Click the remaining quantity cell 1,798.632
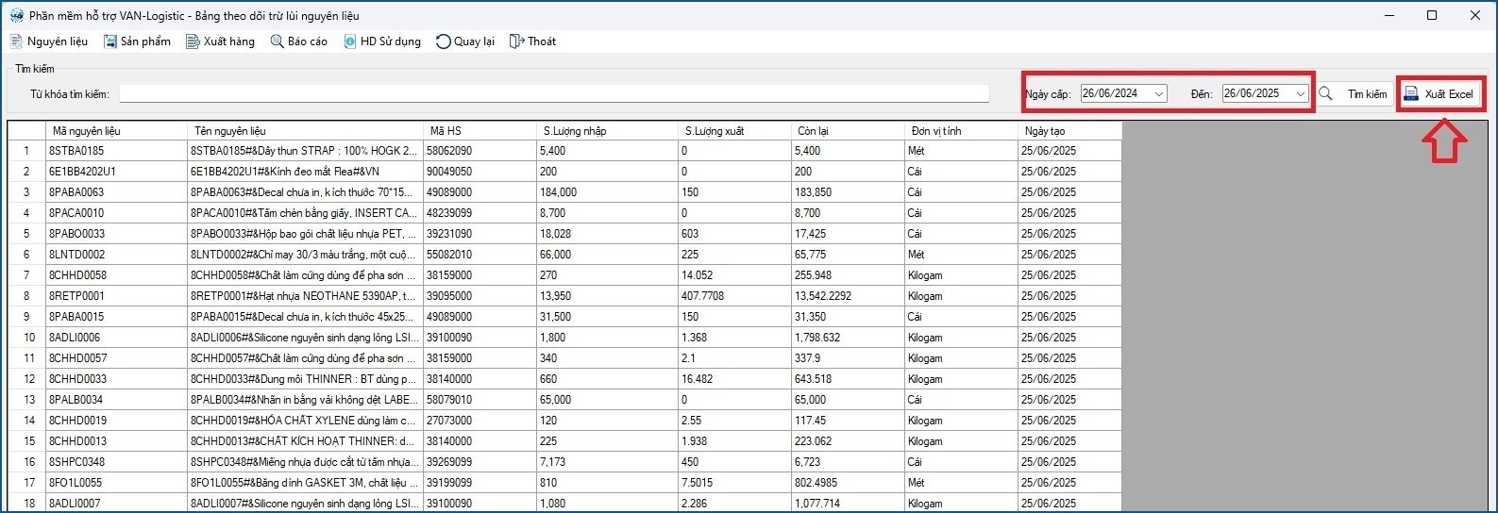Screen dimensions: 1498x513 click(849, 338)
